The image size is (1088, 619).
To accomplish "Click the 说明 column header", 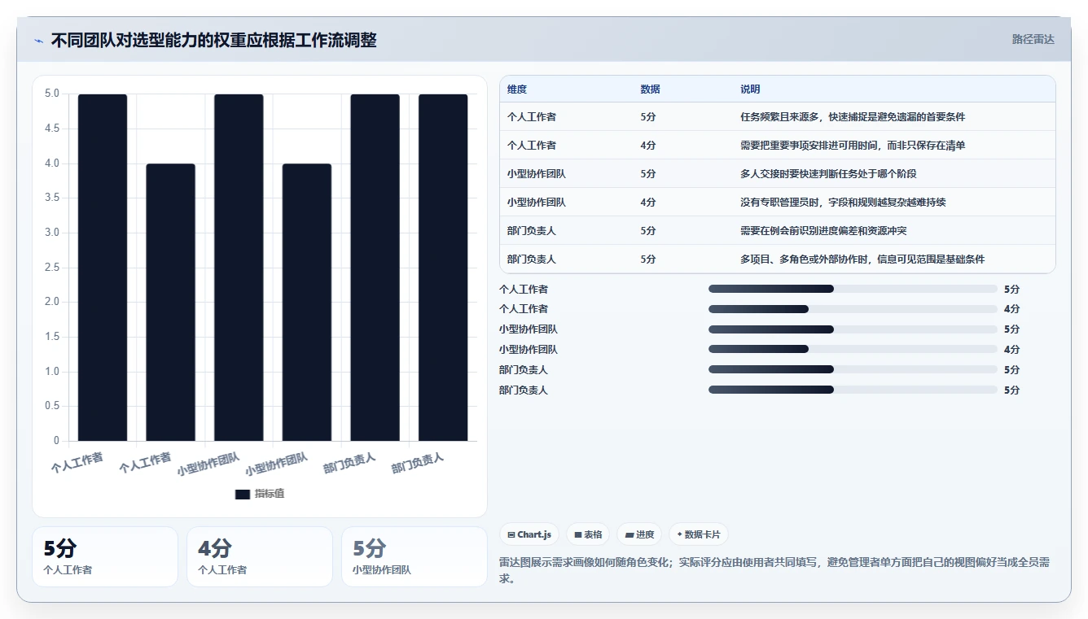I will click(x=750, y=89).
